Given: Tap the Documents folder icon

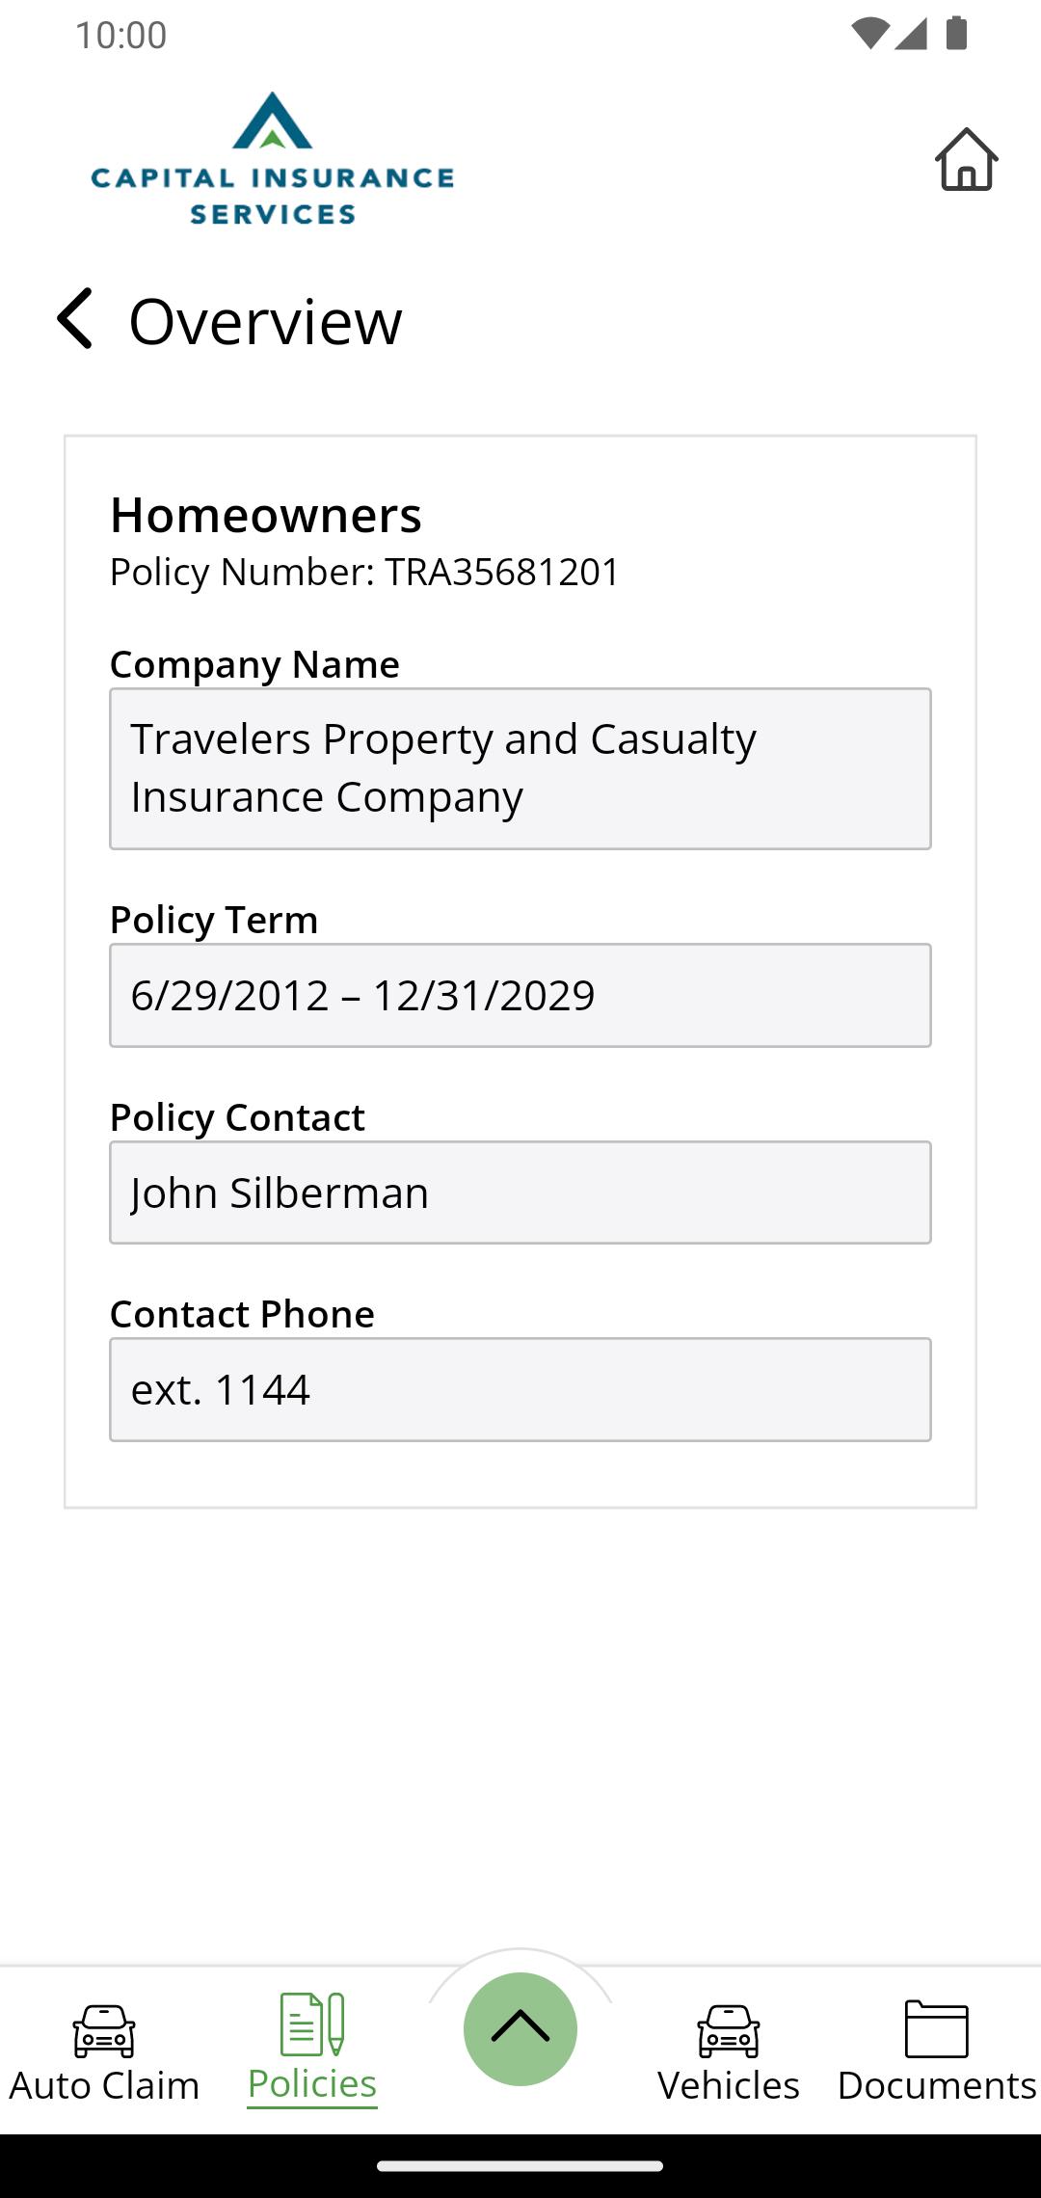Looking at the screenshot, I should coord(936,2028).
